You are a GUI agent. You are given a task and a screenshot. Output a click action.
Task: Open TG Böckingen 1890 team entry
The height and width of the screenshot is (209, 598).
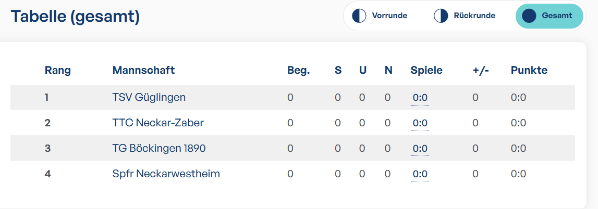pyautogui.click(x=159, y=148)
